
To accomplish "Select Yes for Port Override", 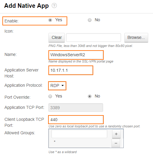I will [x=50, y=96].
